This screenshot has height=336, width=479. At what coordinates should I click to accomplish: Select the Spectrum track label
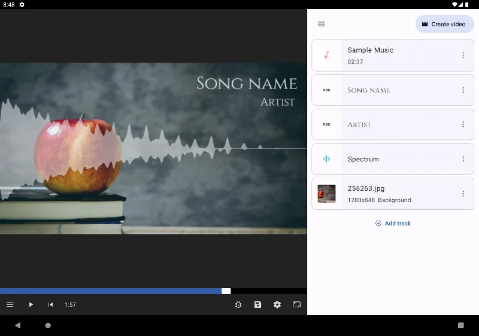pos(363,159)
